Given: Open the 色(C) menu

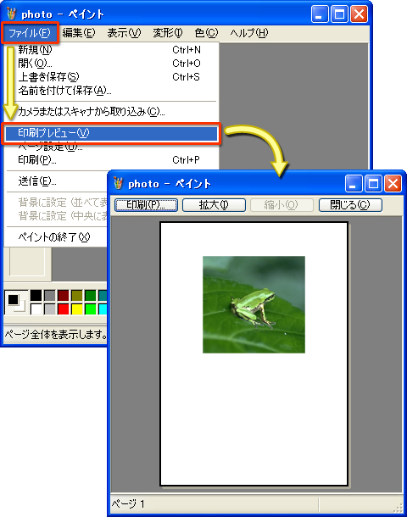Looking at the screenshot, I should tap(207, 33).
